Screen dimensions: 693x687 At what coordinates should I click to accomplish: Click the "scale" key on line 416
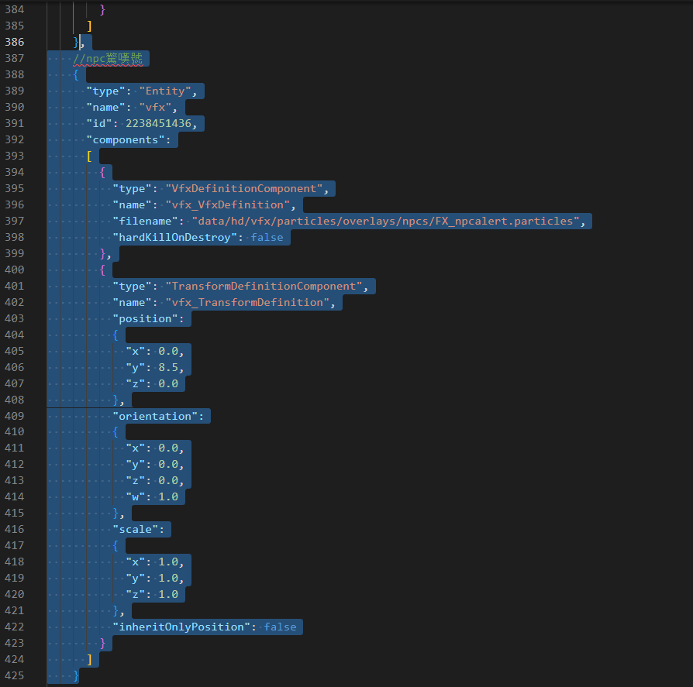tap(135, 529)
